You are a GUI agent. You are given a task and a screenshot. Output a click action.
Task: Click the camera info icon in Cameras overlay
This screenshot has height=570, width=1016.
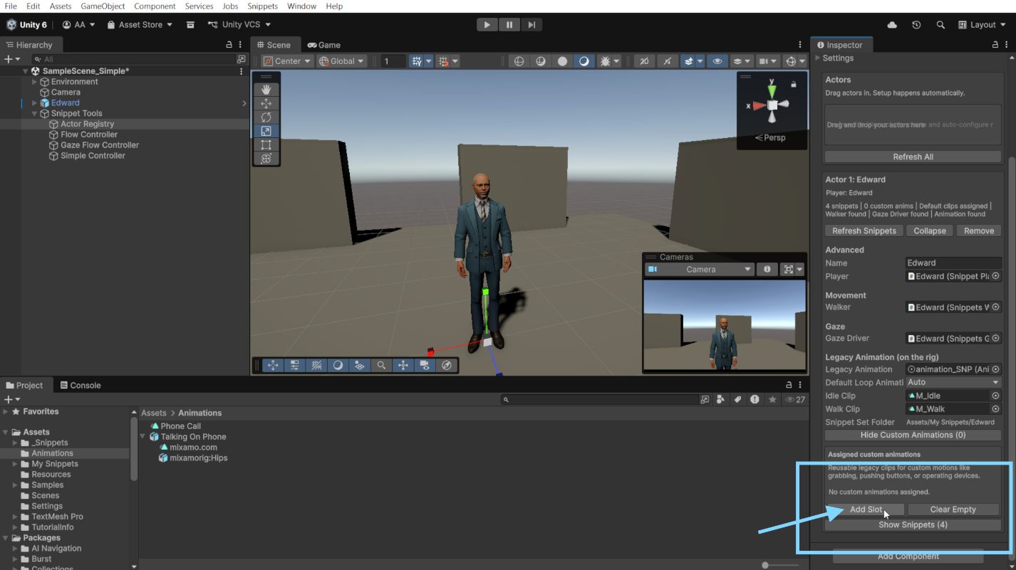tap(767, 270)
